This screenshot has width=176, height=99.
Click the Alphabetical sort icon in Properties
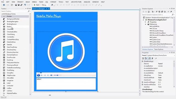tap(146, 58)
